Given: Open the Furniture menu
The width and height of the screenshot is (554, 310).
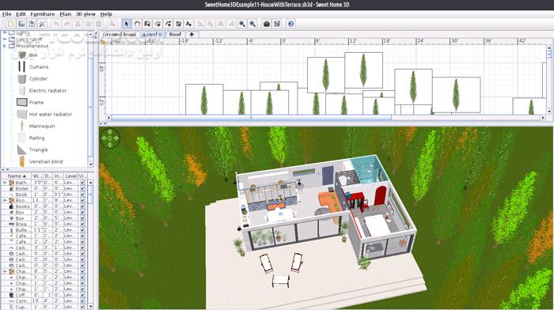Looking at the screenshot, I should pos(43,14).
